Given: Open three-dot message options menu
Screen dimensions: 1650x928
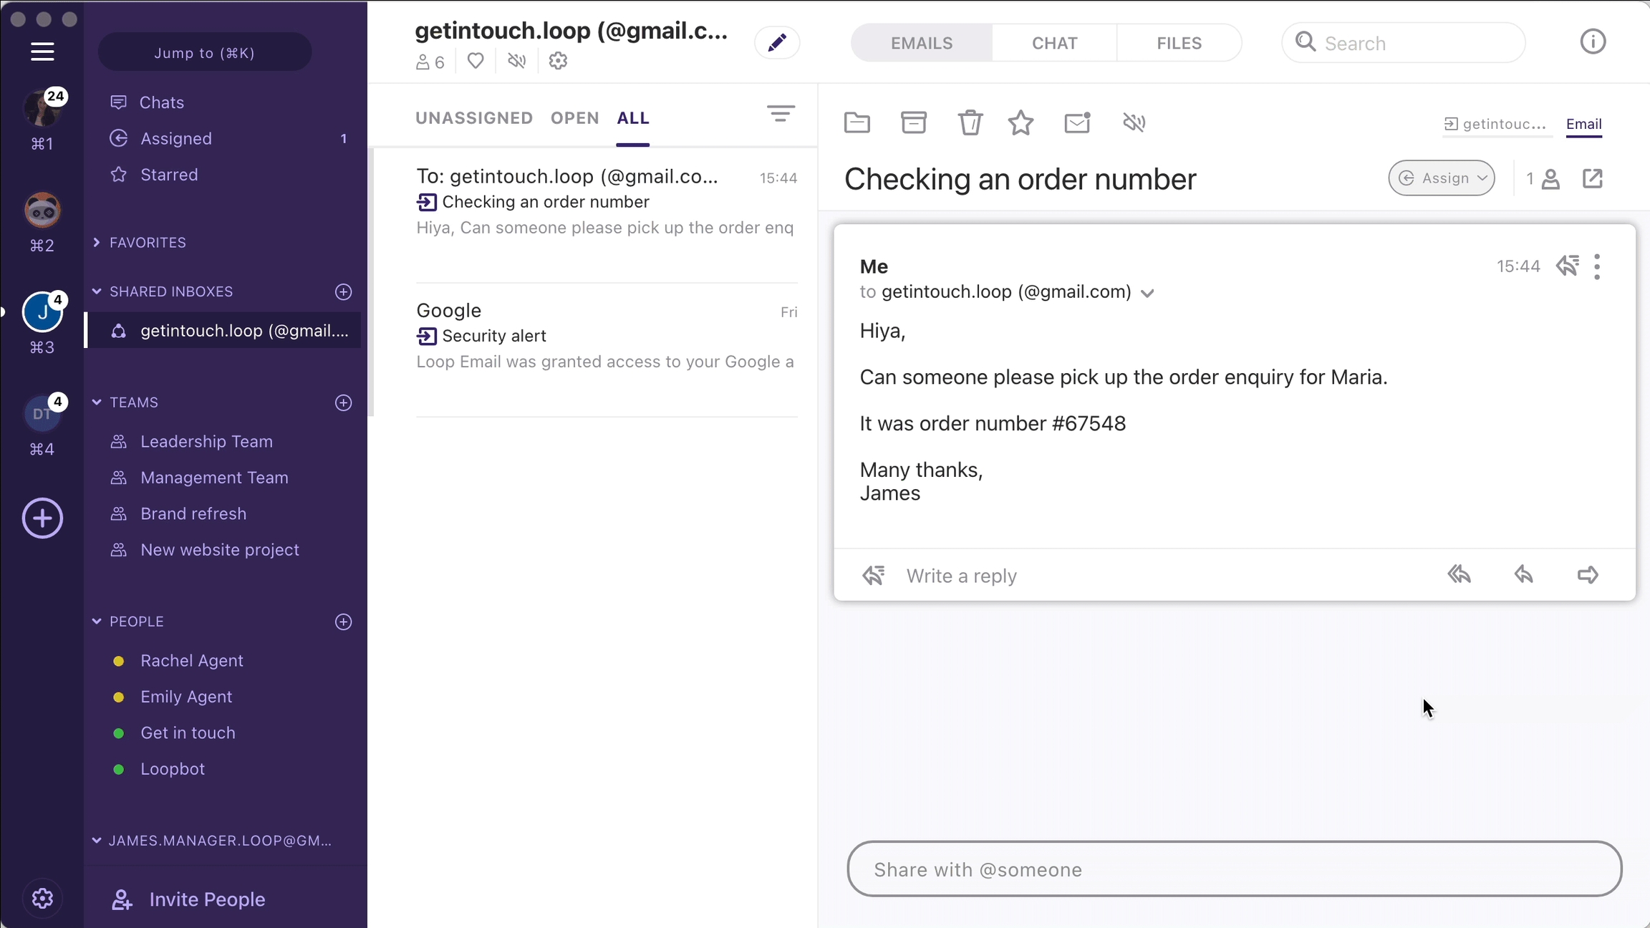Looking at the screenshot, I should click(x=1597, y=266).
